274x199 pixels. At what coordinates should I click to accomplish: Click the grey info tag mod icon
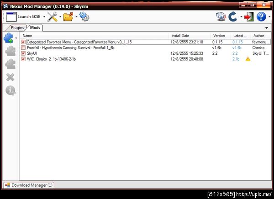(x=11, y=90)
